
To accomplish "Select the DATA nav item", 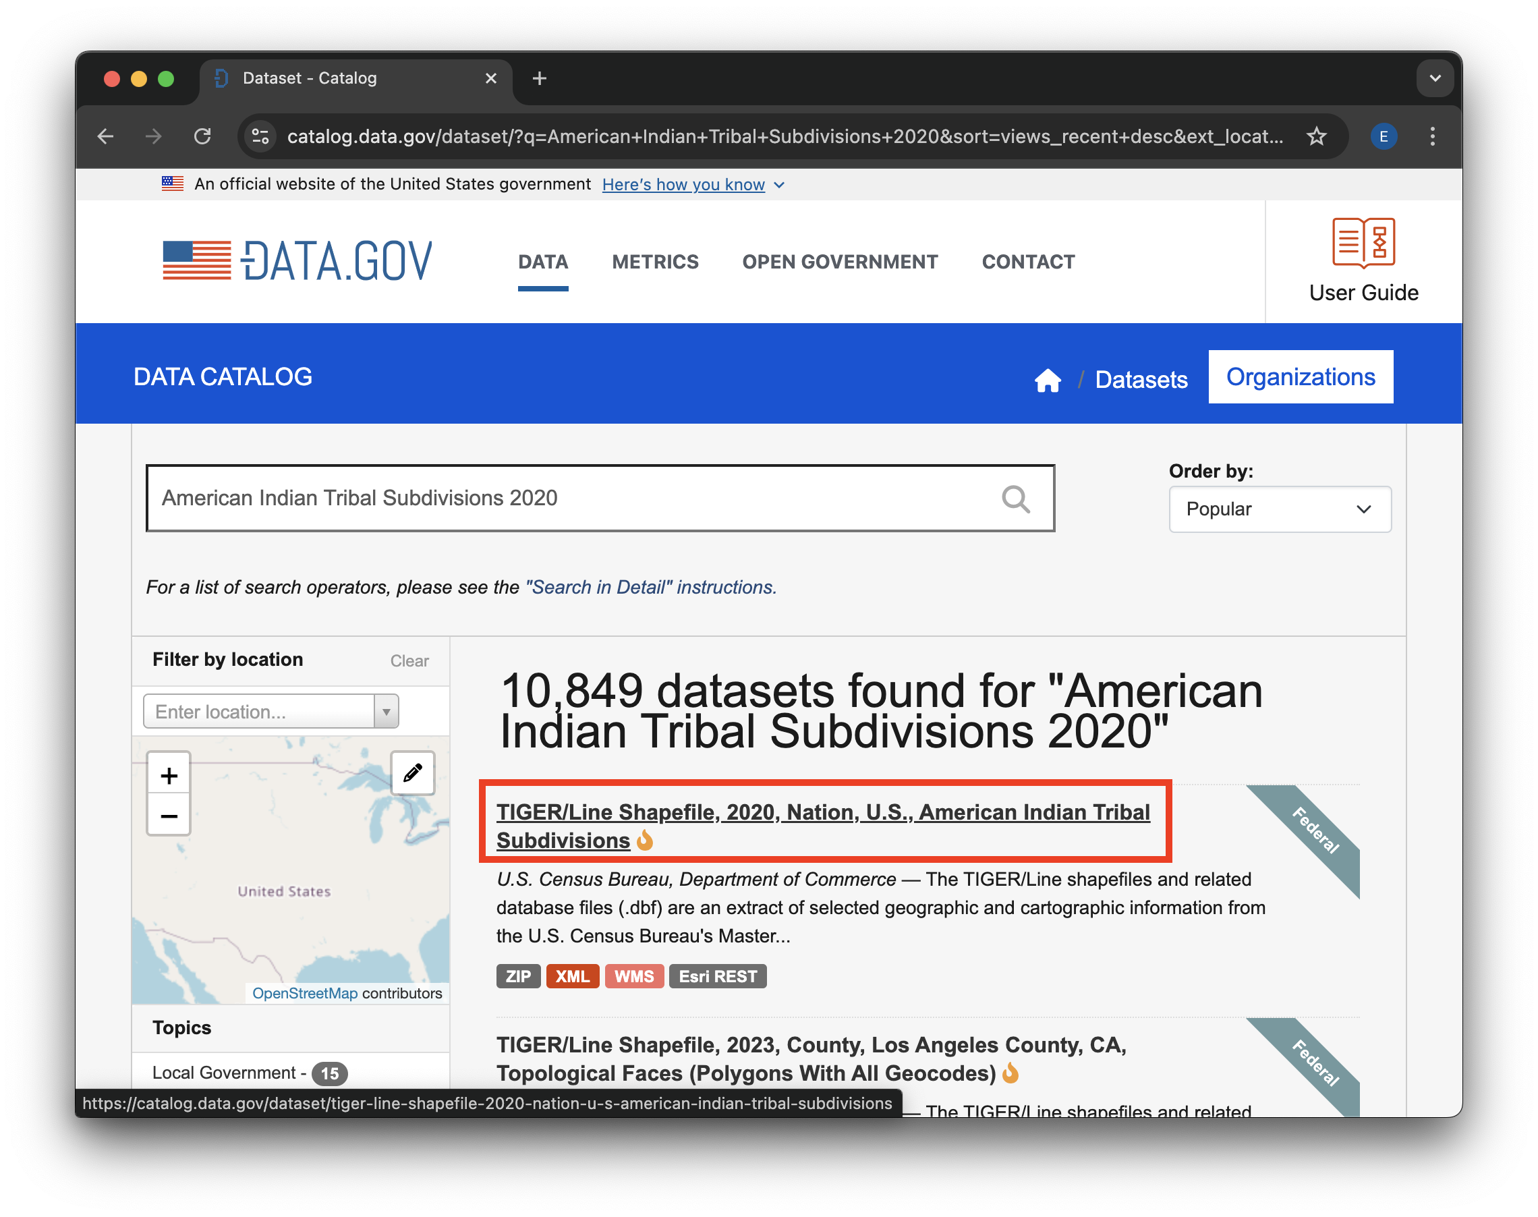I will click(543, 262).
